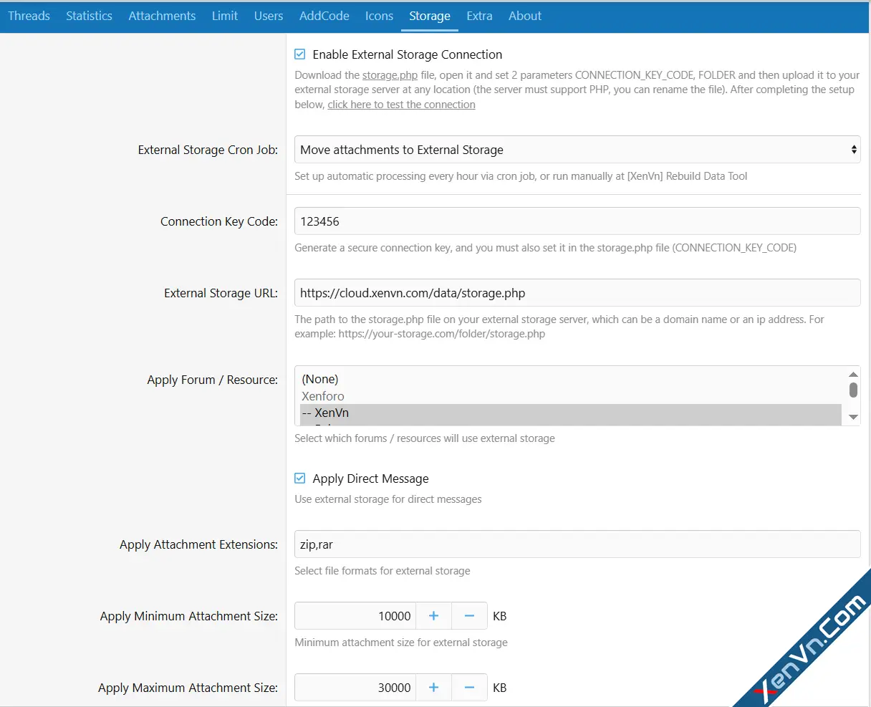Click the forum list scroll down arrow
The height and width of the screenshot is (707, 871).
pyautogui.click(x=853, y=417)
